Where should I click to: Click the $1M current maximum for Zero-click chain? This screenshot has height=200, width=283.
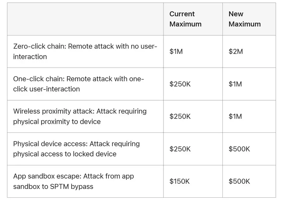176,52
